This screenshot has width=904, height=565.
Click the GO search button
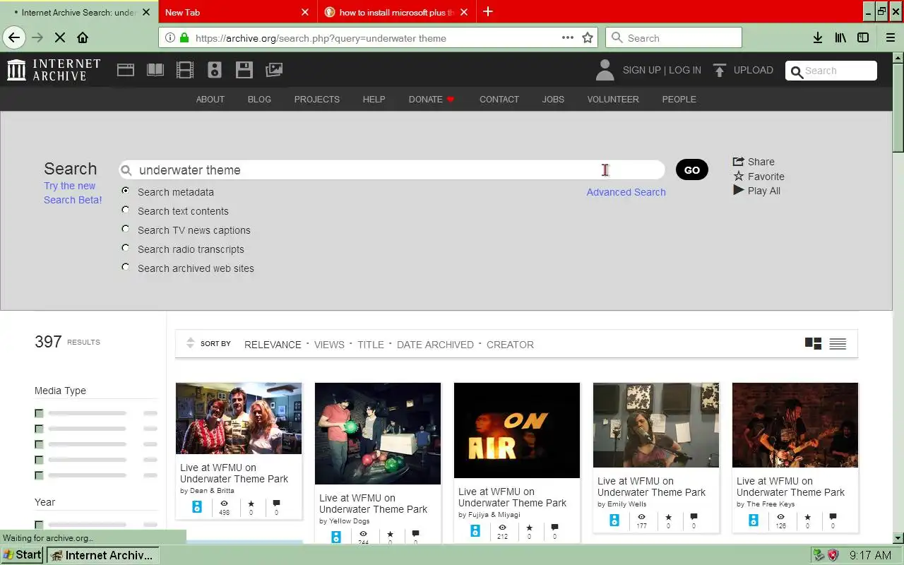[692, 169]
